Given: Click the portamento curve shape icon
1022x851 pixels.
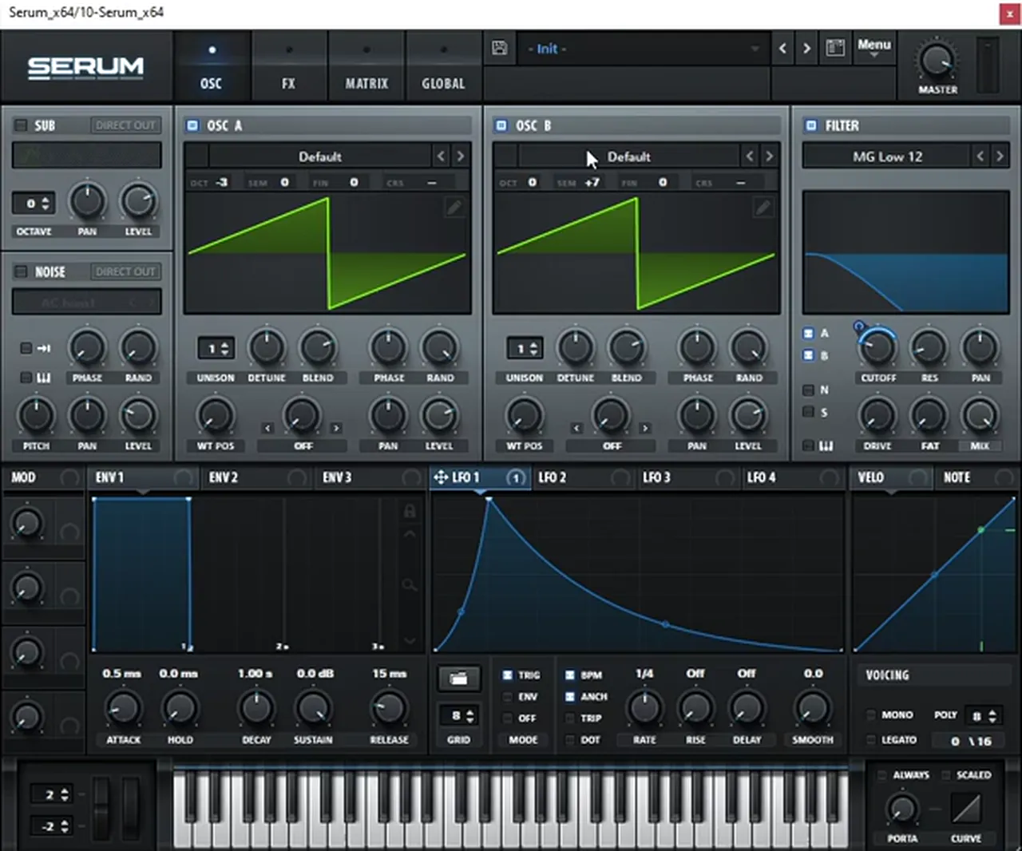Looking at the screenshot, I should (966, 809).
